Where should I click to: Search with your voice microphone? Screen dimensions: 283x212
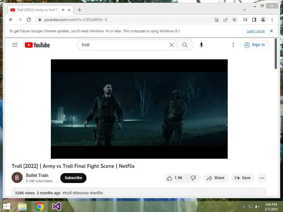click(201, 45)
